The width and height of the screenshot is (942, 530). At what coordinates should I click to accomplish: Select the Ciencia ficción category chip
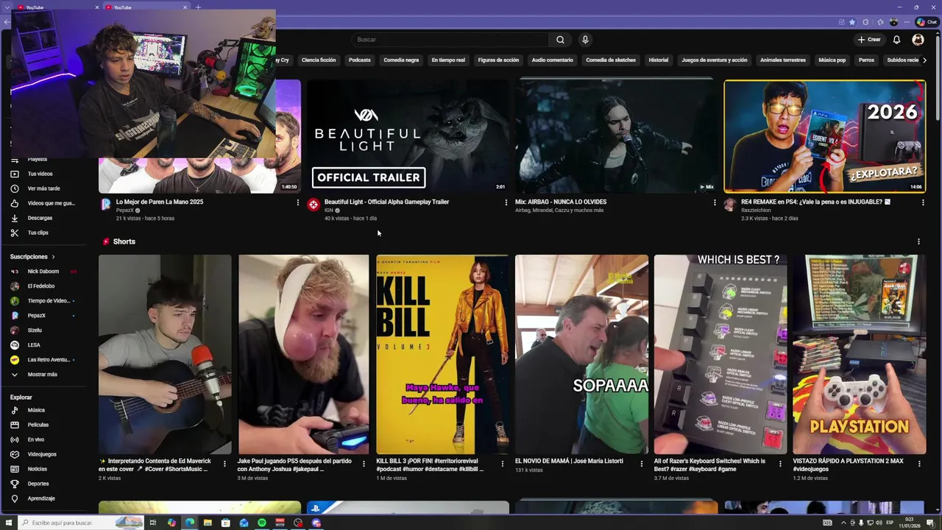tap(319, 60)
